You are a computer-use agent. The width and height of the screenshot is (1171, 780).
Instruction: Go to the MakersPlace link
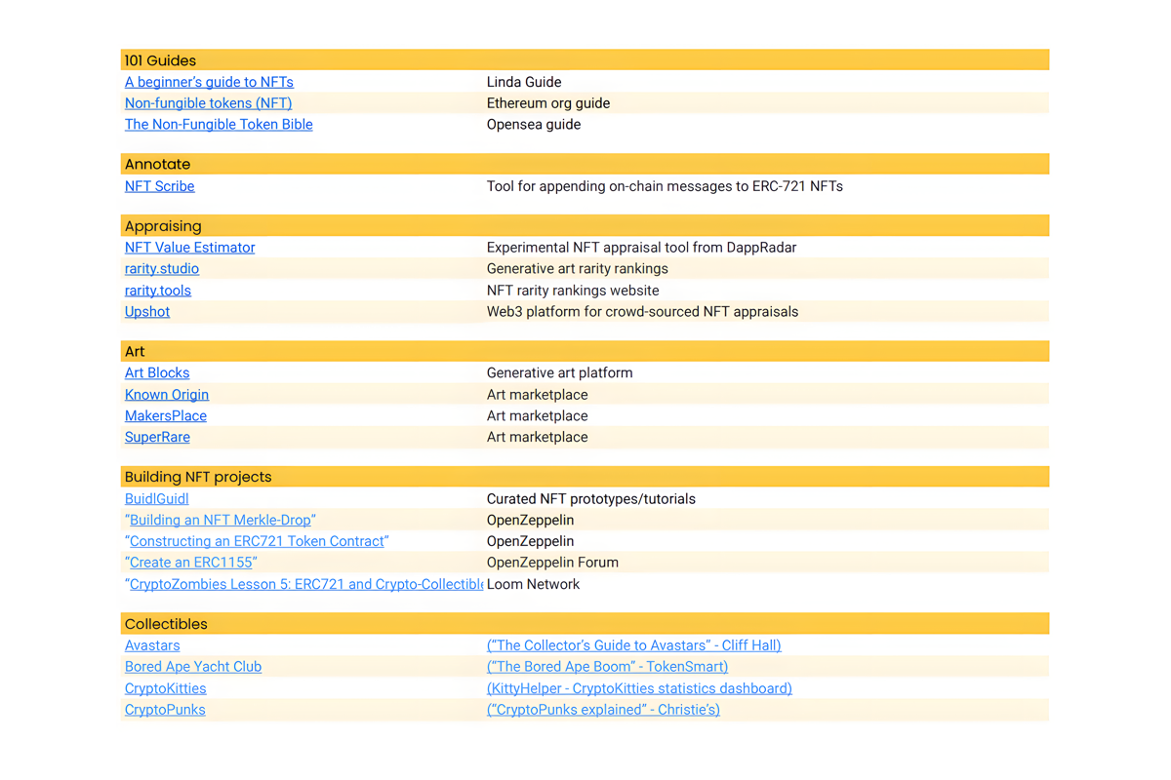pyautogui.click(x=166, y=416)
